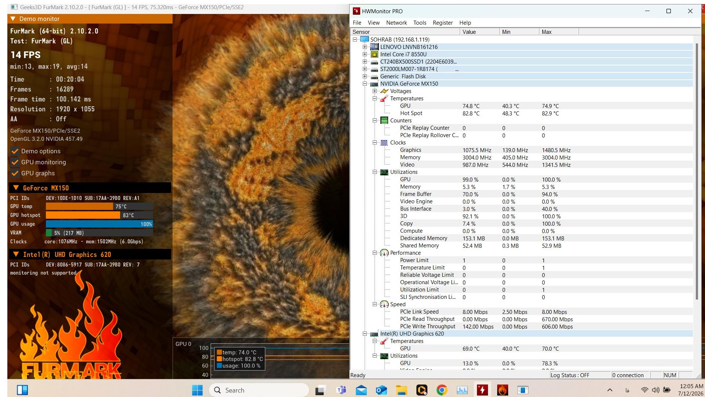
Task: Click the Intel Core i7 8550U chip icon
Action: (x=374, y=54)
